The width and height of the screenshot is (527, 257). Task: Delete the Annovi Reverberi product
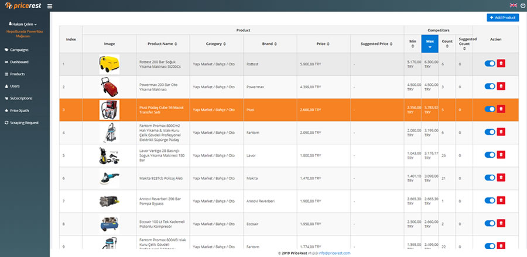tap(501, 200)
